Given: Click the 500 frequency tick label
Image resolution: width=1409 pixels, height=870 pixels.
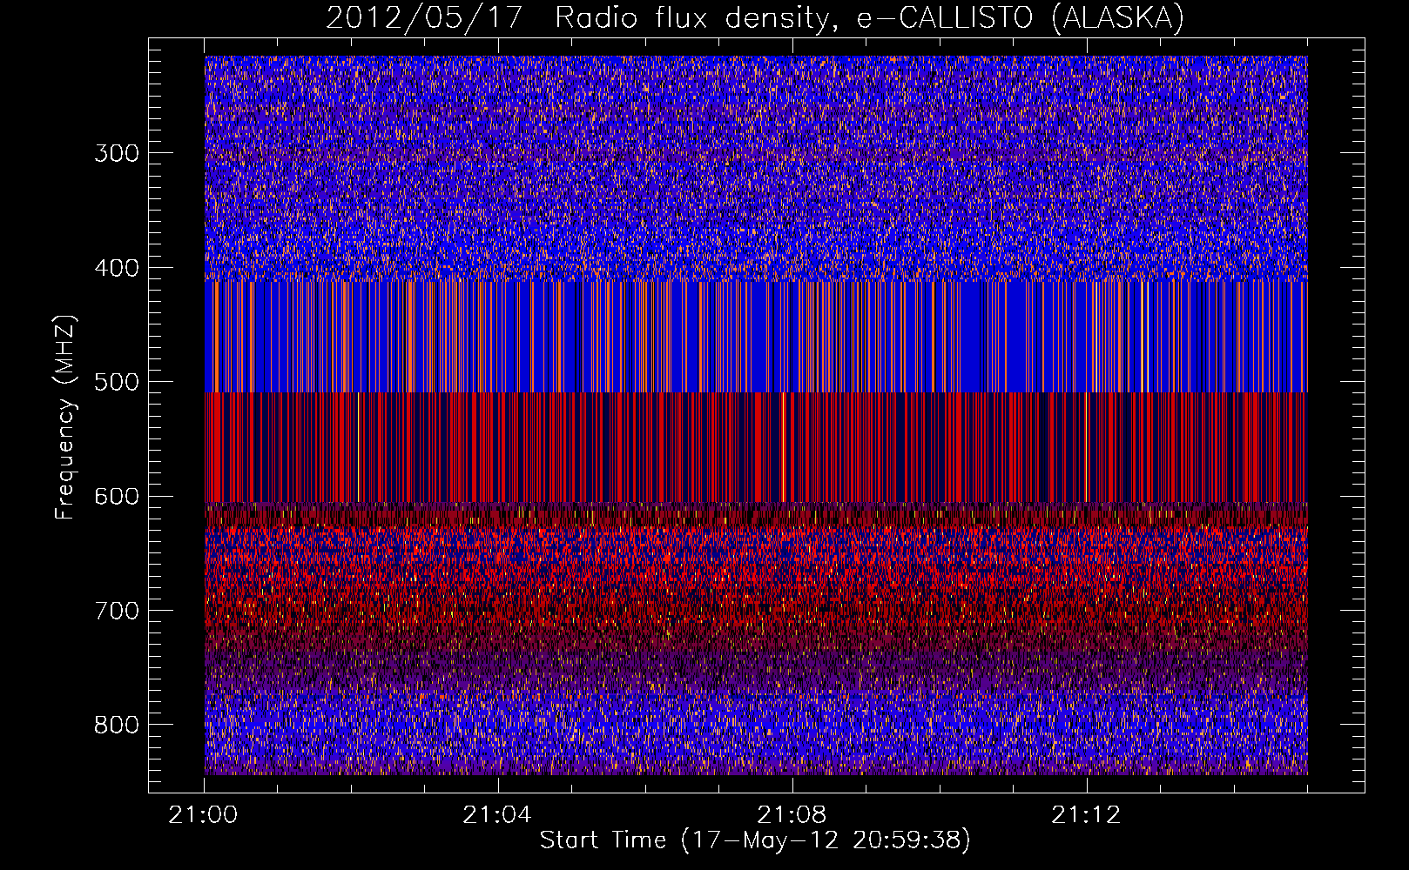Looking at the screenshot, I should point(117,382).
